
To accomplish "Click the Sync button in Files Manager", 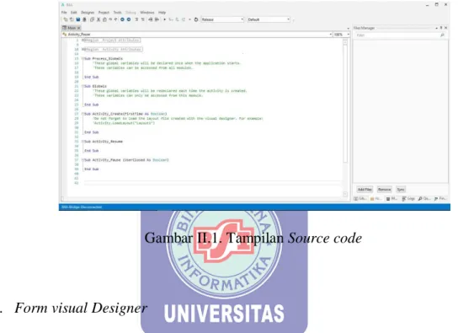I will (x=401, y=190).
